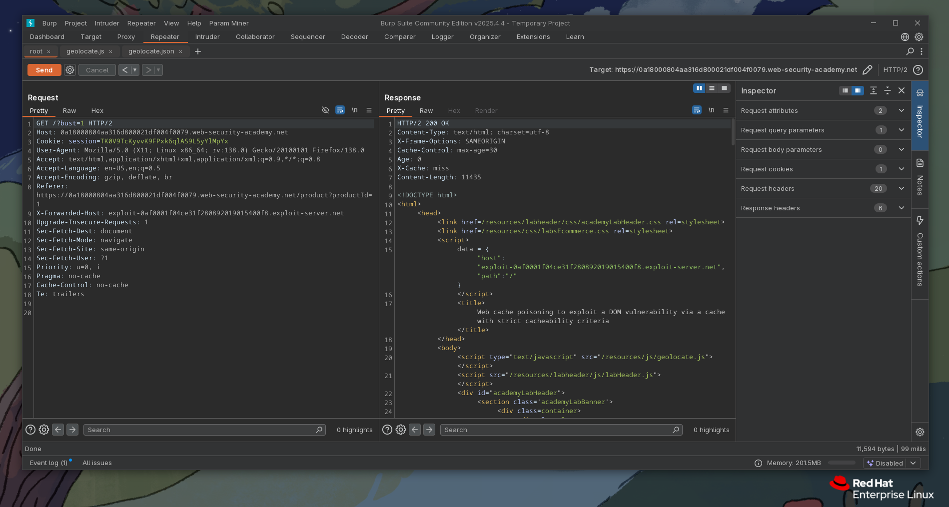Click memory usage bar in status bar
This screenshot has width=949, height=507.
coord(842,463)
